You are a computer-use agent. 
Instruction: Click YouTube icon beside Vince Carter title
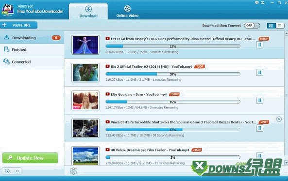point(108,122)
